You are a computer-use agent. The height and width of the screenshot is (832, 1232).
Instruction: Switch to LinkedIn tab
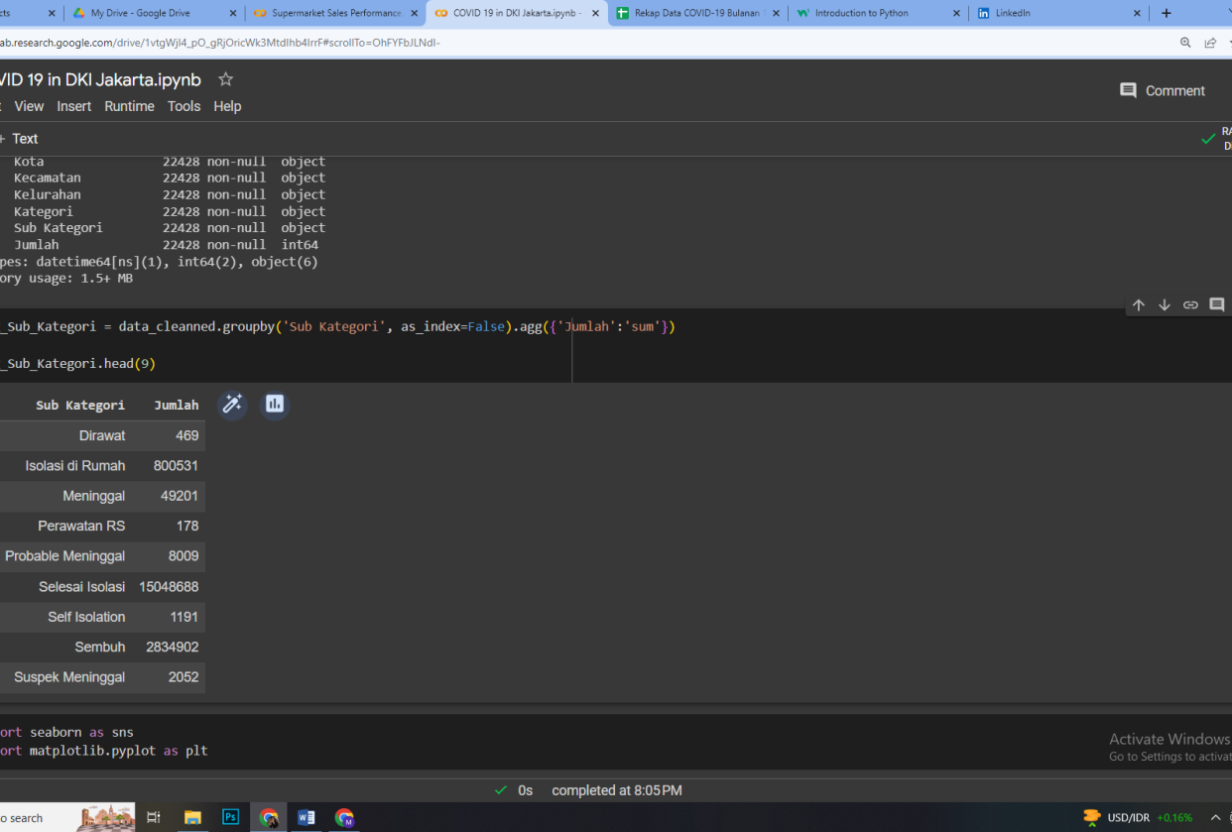[x=1057, y=13]
